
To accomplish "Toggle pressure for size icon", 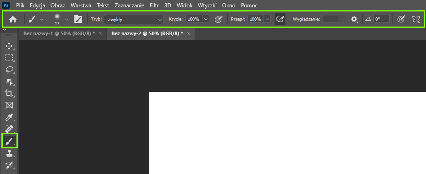I will coord(401,19).
